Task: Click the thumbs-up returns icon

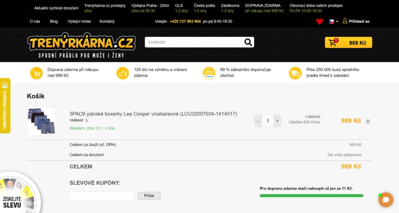Action: (x=123, y=73)
